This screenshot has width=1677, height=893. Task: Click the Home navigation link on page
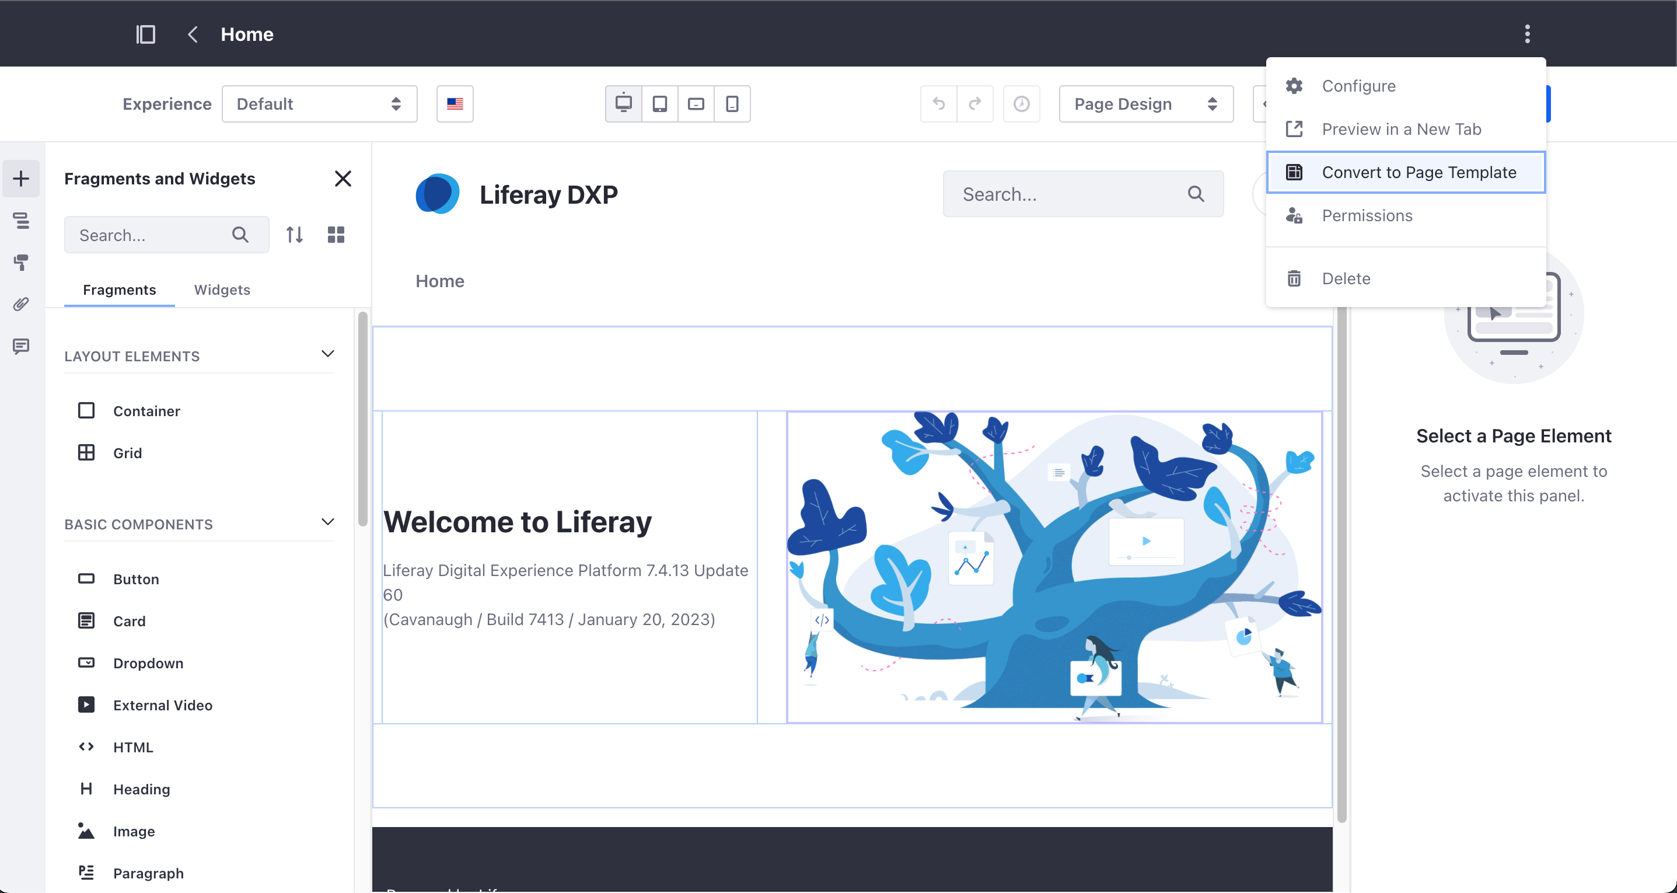[x=439, y=281]
